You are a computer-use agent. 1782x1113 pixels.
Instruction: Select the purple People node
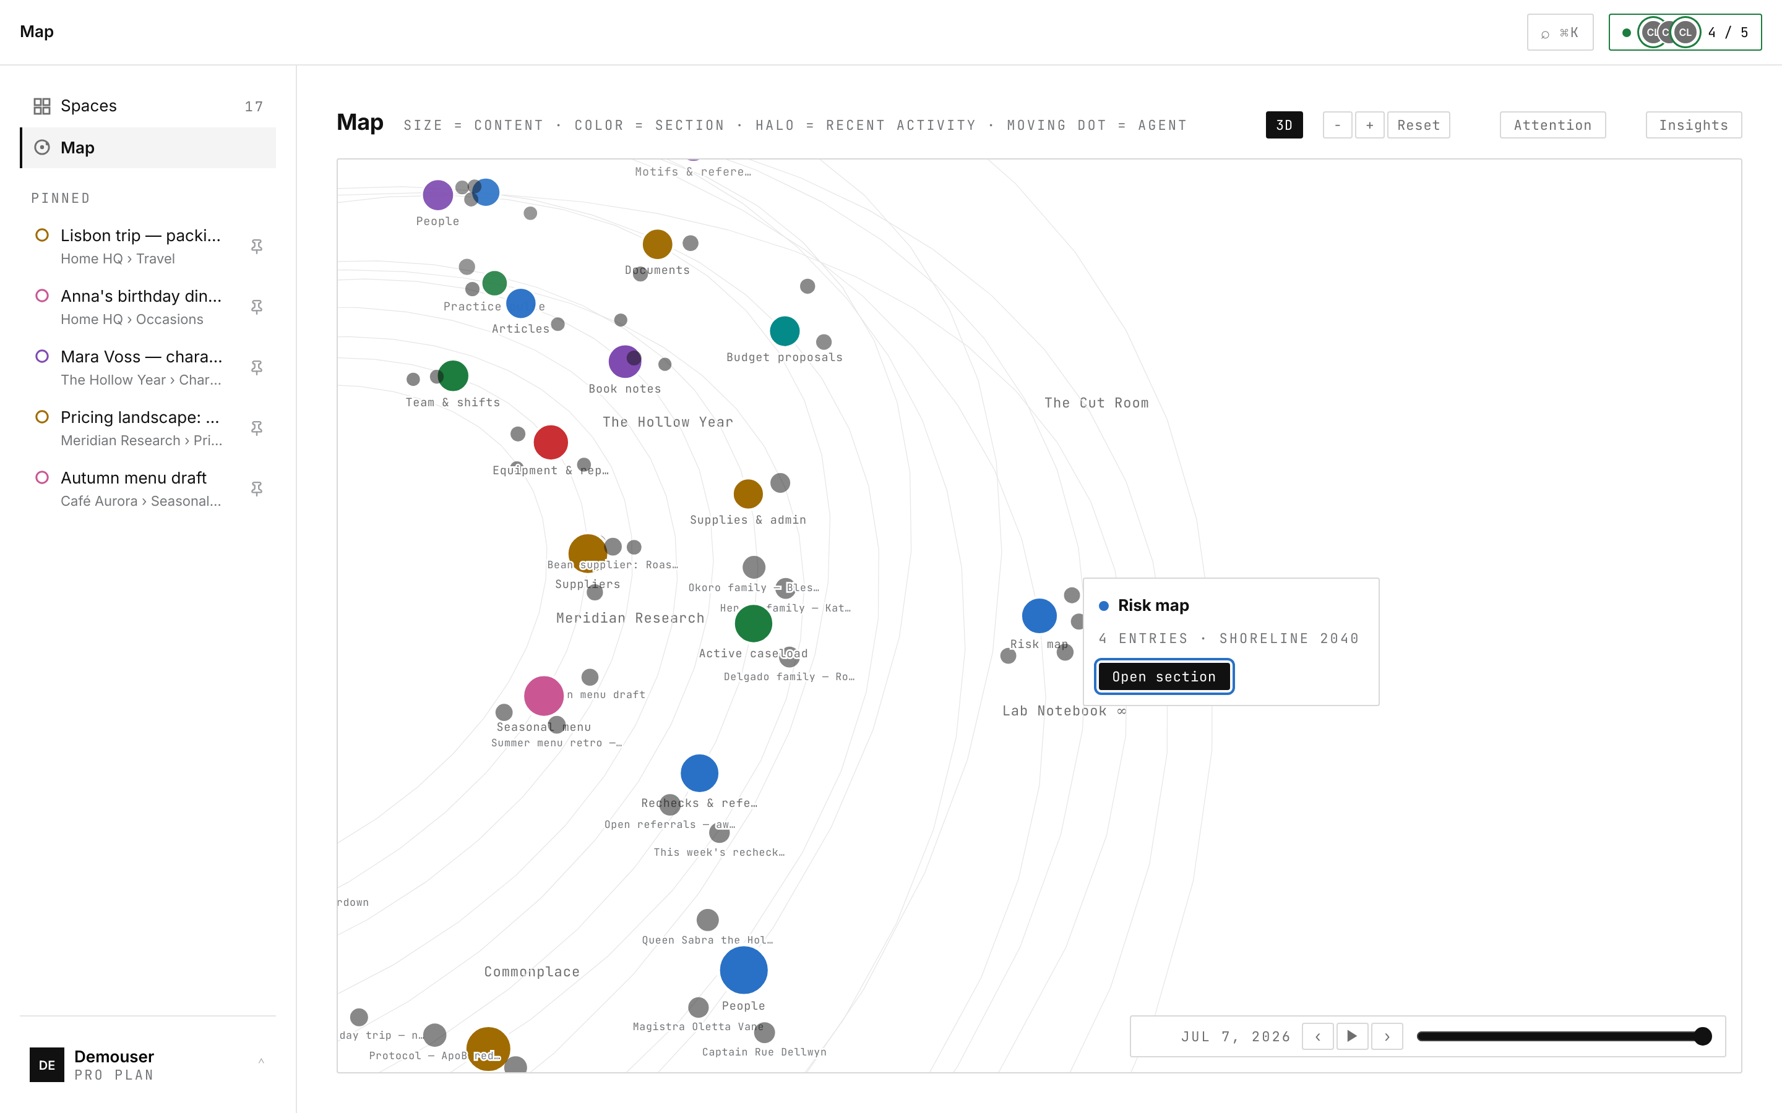pyautogui.click(x=437, y=195)
